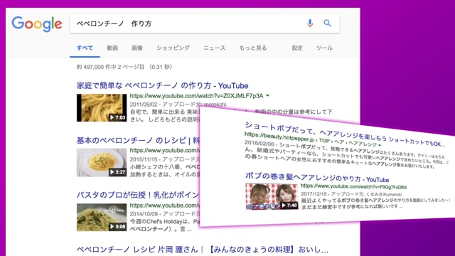Open the ニュース tab
Viewport: 455px width, 256px height.
click(214, 48)
